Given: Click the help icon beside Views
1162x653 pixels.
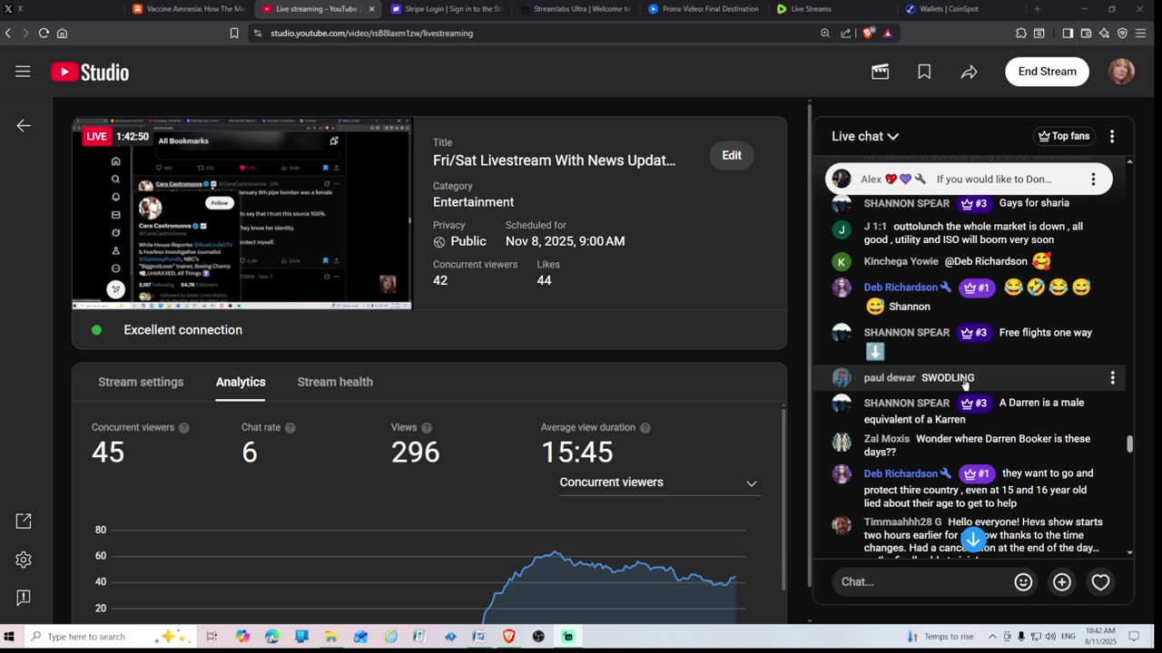Looking at the screenshot, I should pyautogui.click(x=427, y=428).
